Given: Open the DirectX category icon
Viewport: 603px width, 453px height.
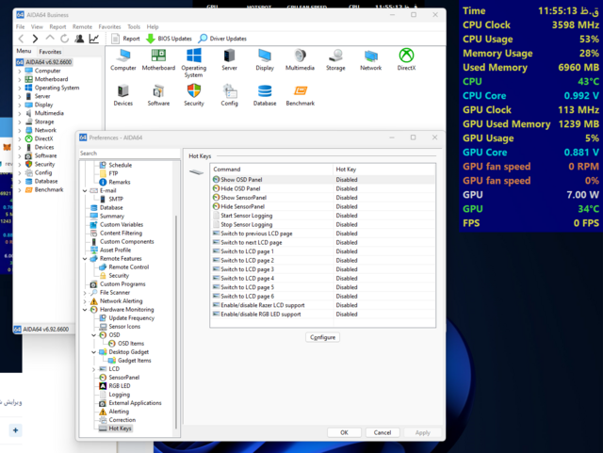Looking at the screenshot, I should point(406,60).
